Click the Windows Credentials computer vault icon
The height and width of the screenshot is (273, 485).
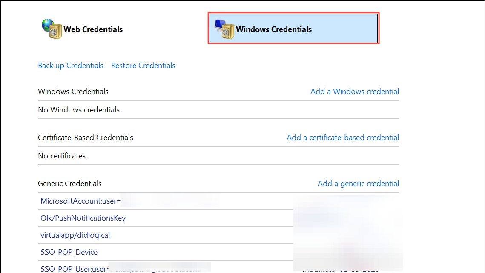pyautogui.click(x=224, y=29)
